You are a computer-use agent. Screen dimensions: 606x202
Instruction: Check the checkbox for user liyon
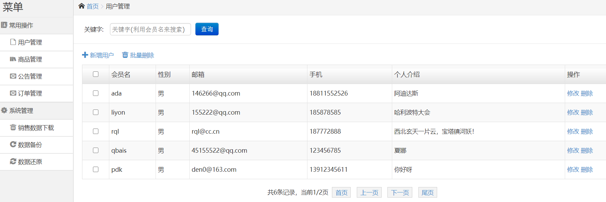coord(96,112)
